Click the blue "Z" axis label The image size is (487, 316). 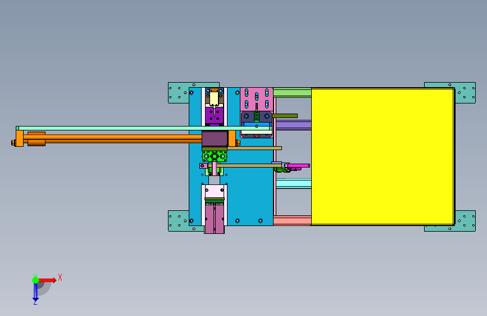35,303
